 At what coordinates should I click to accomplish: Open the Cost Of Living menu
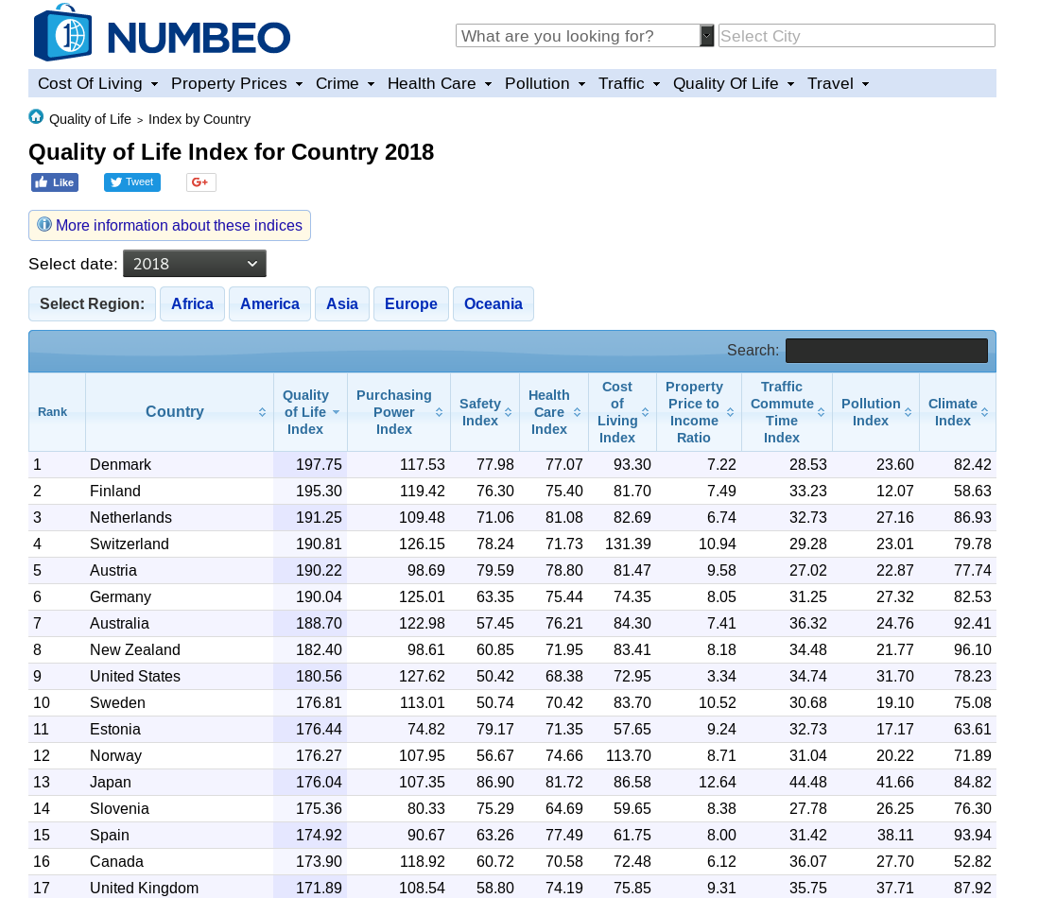pyautogui.click(x=97, y=83)
